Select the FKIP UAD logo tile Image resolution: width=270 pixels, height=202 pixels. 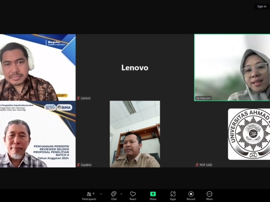(232, 134)
